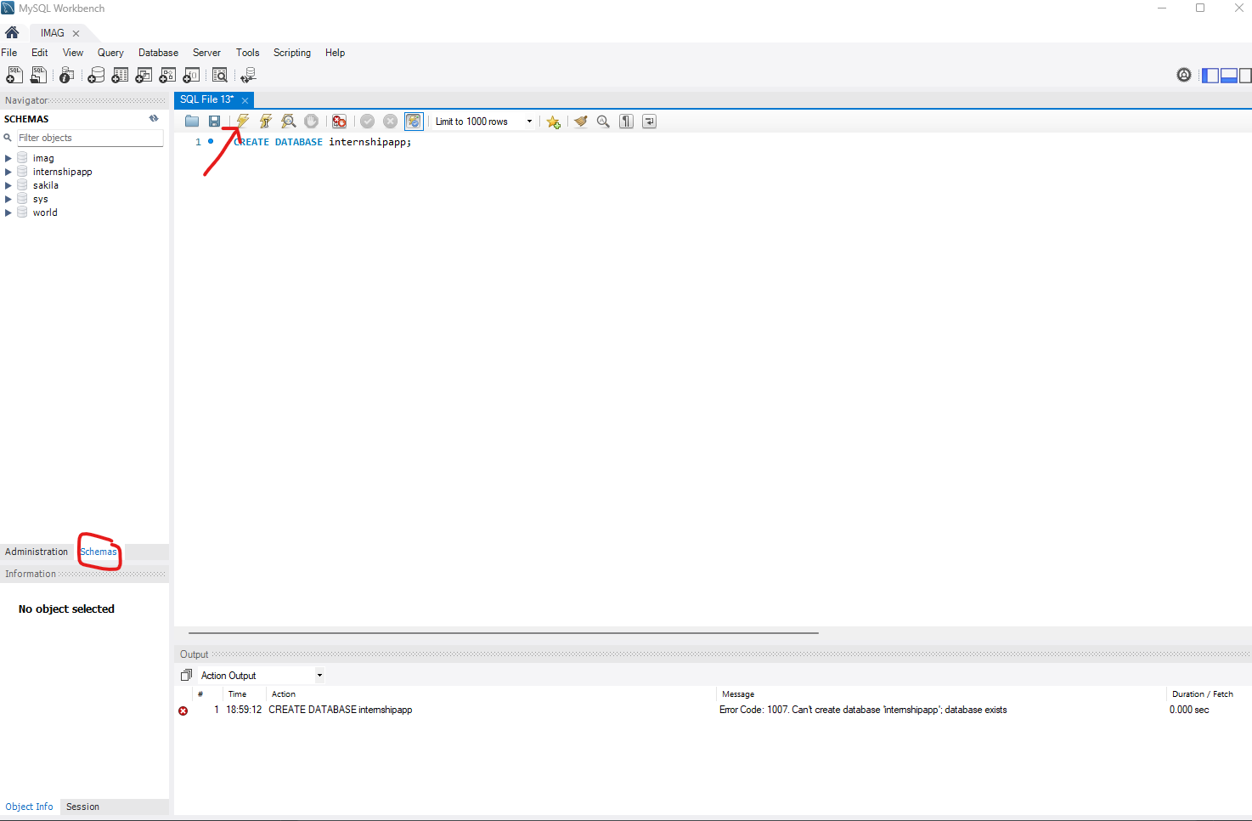Screen dimensions: 1252x821
Task: Click the Filter objects search field
Action: pyautogui.click(x=89, y=138)
